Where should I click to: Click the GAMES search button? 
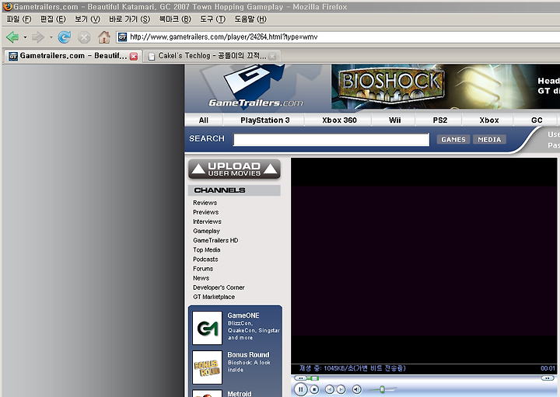(x=453, y=140)
